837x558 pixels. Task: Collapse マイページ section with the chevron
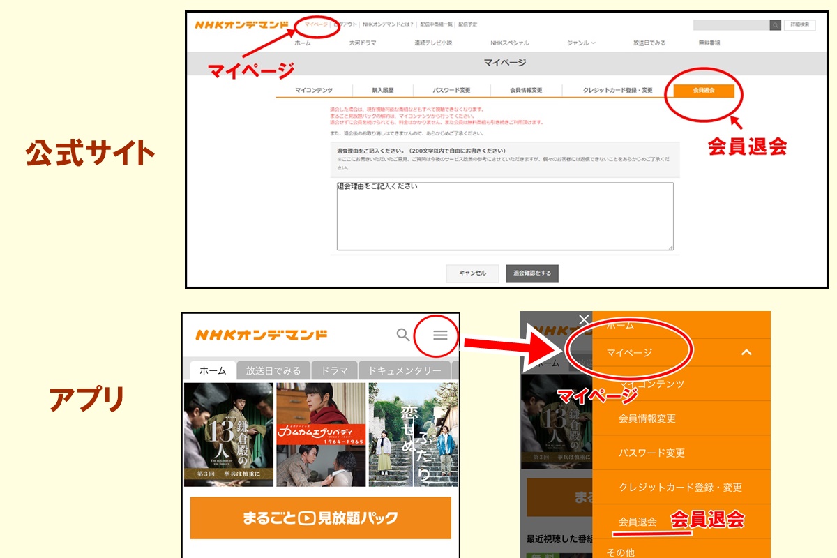(x=746, y=353)
